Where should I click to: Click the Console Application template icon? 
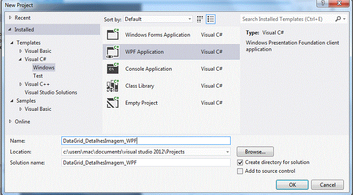tap(113, 69)
